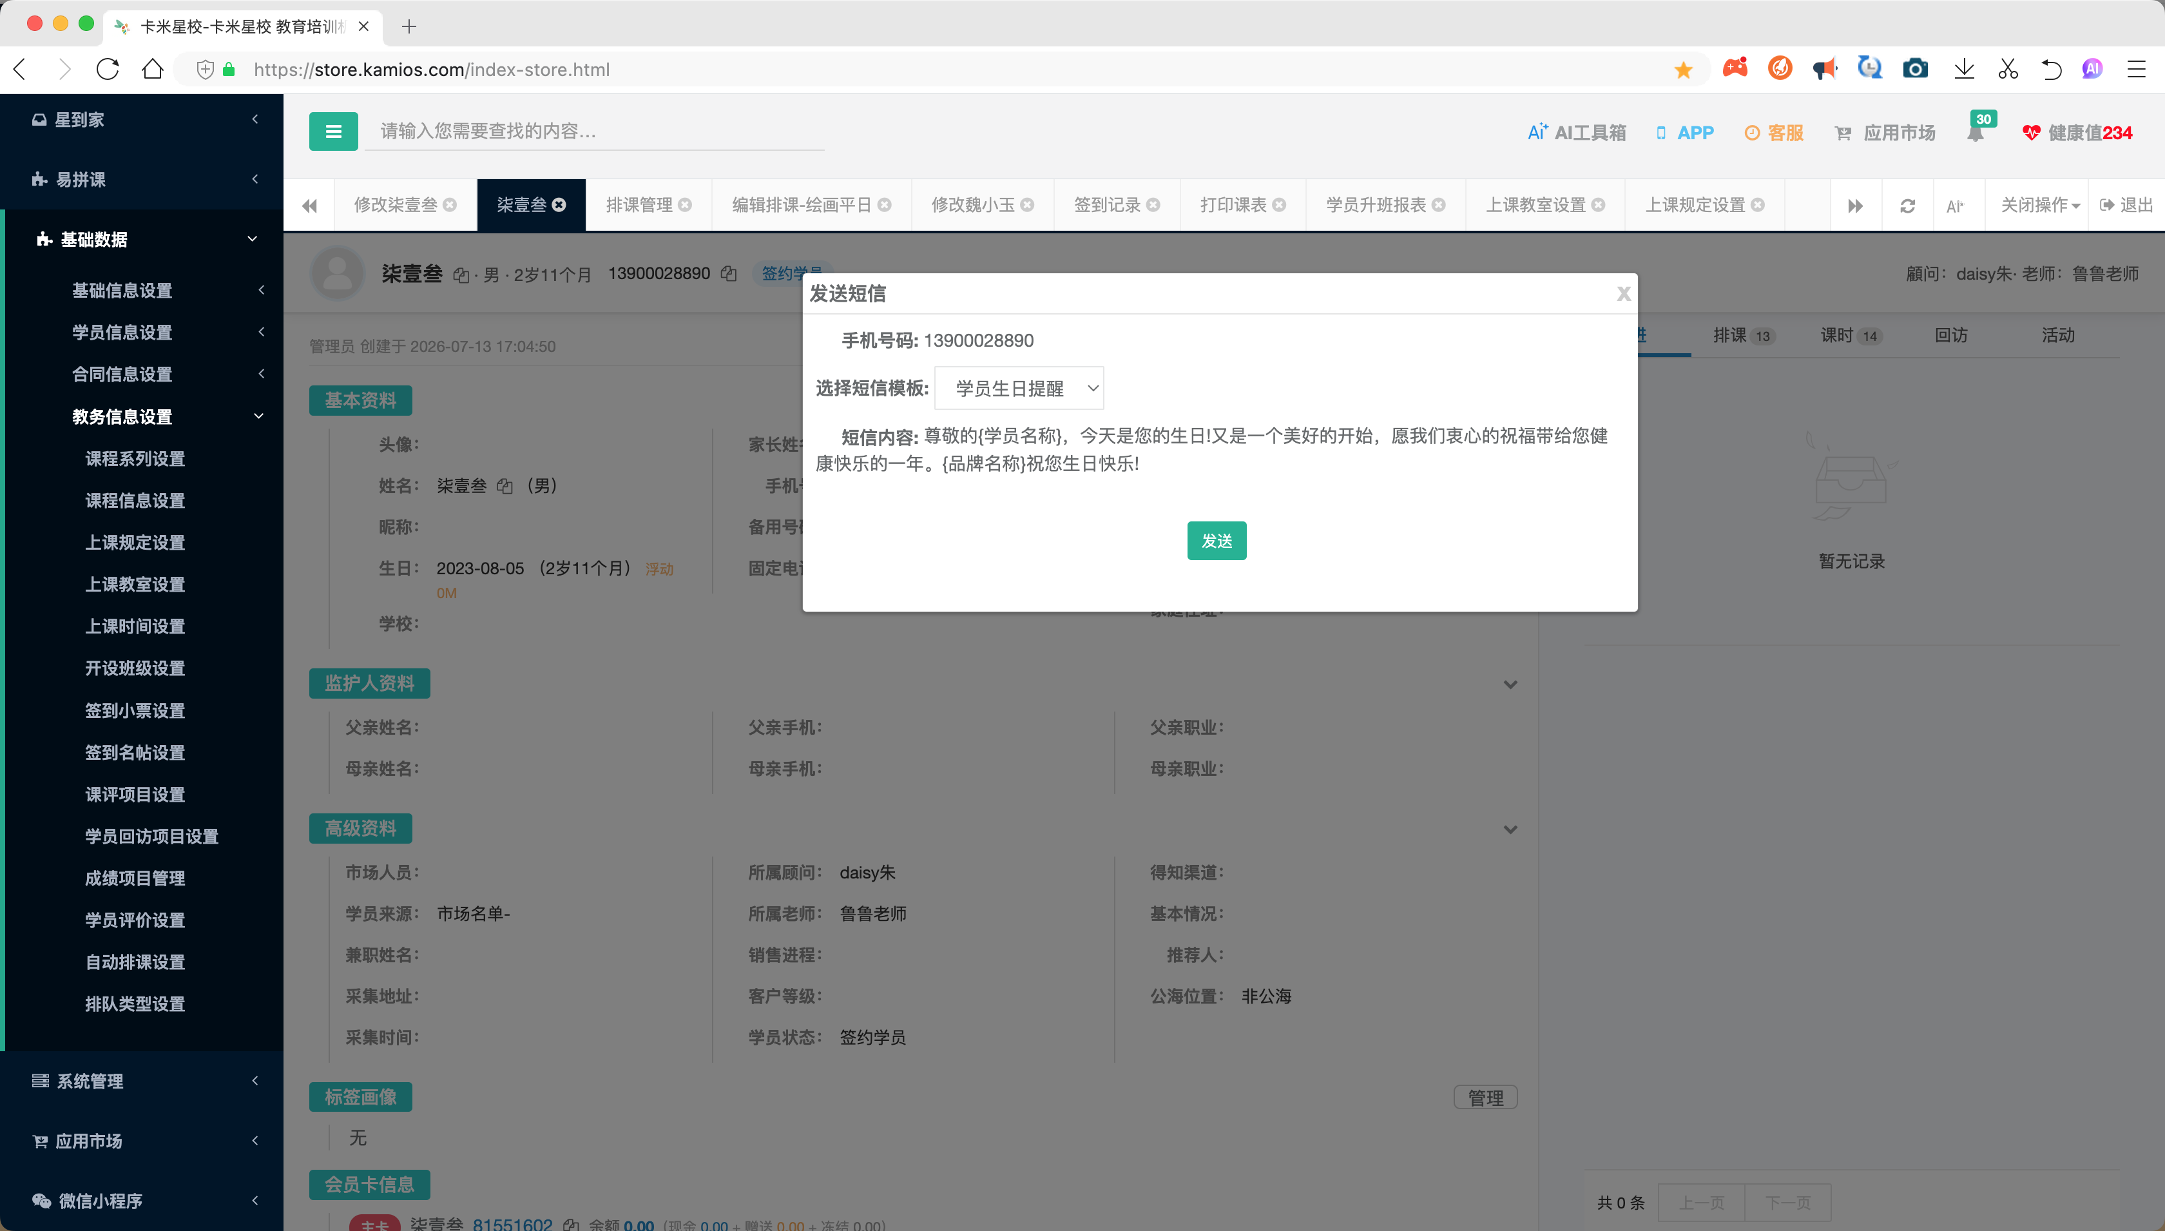Switch to the 活动 tab

point(2059,336)
